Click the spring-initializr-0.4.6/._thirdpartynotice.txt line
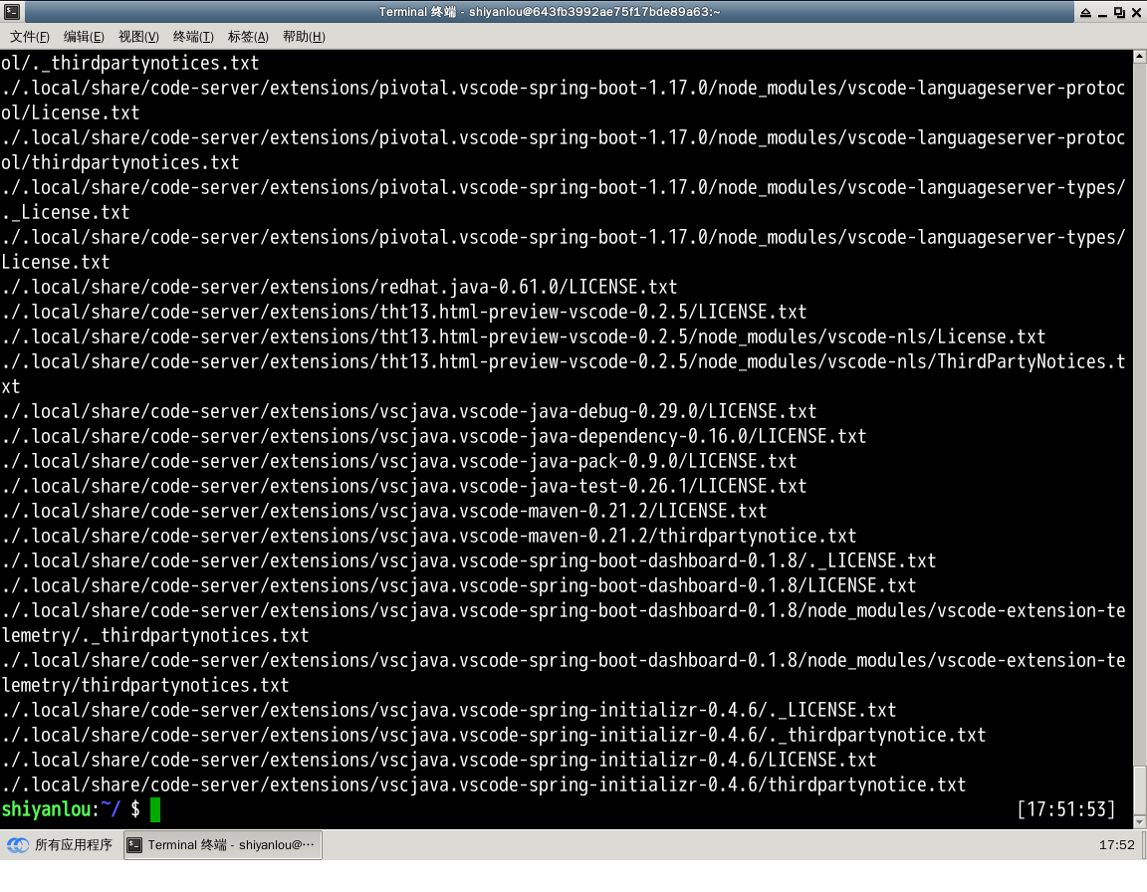This screenshot has height=892, width=1147. click(x=494, y=735)
